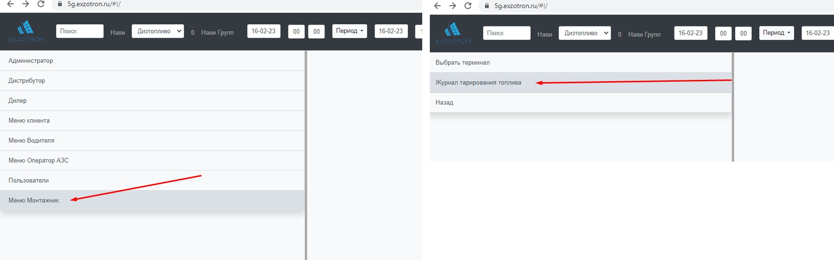Click Нави label in left window

(x=117, y=32)
